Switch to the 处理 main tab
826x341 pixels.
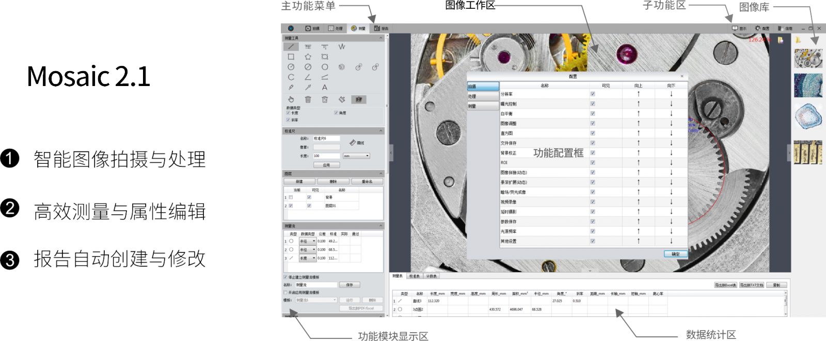tap(336, 28)
